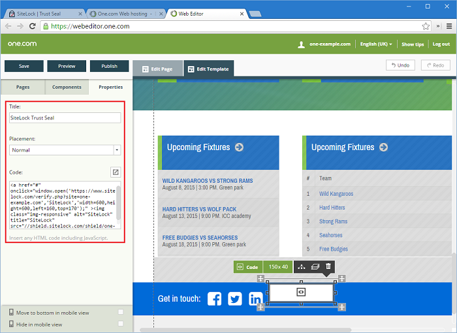Publish the website
457x333 pixels.
[x=109, y=66]
